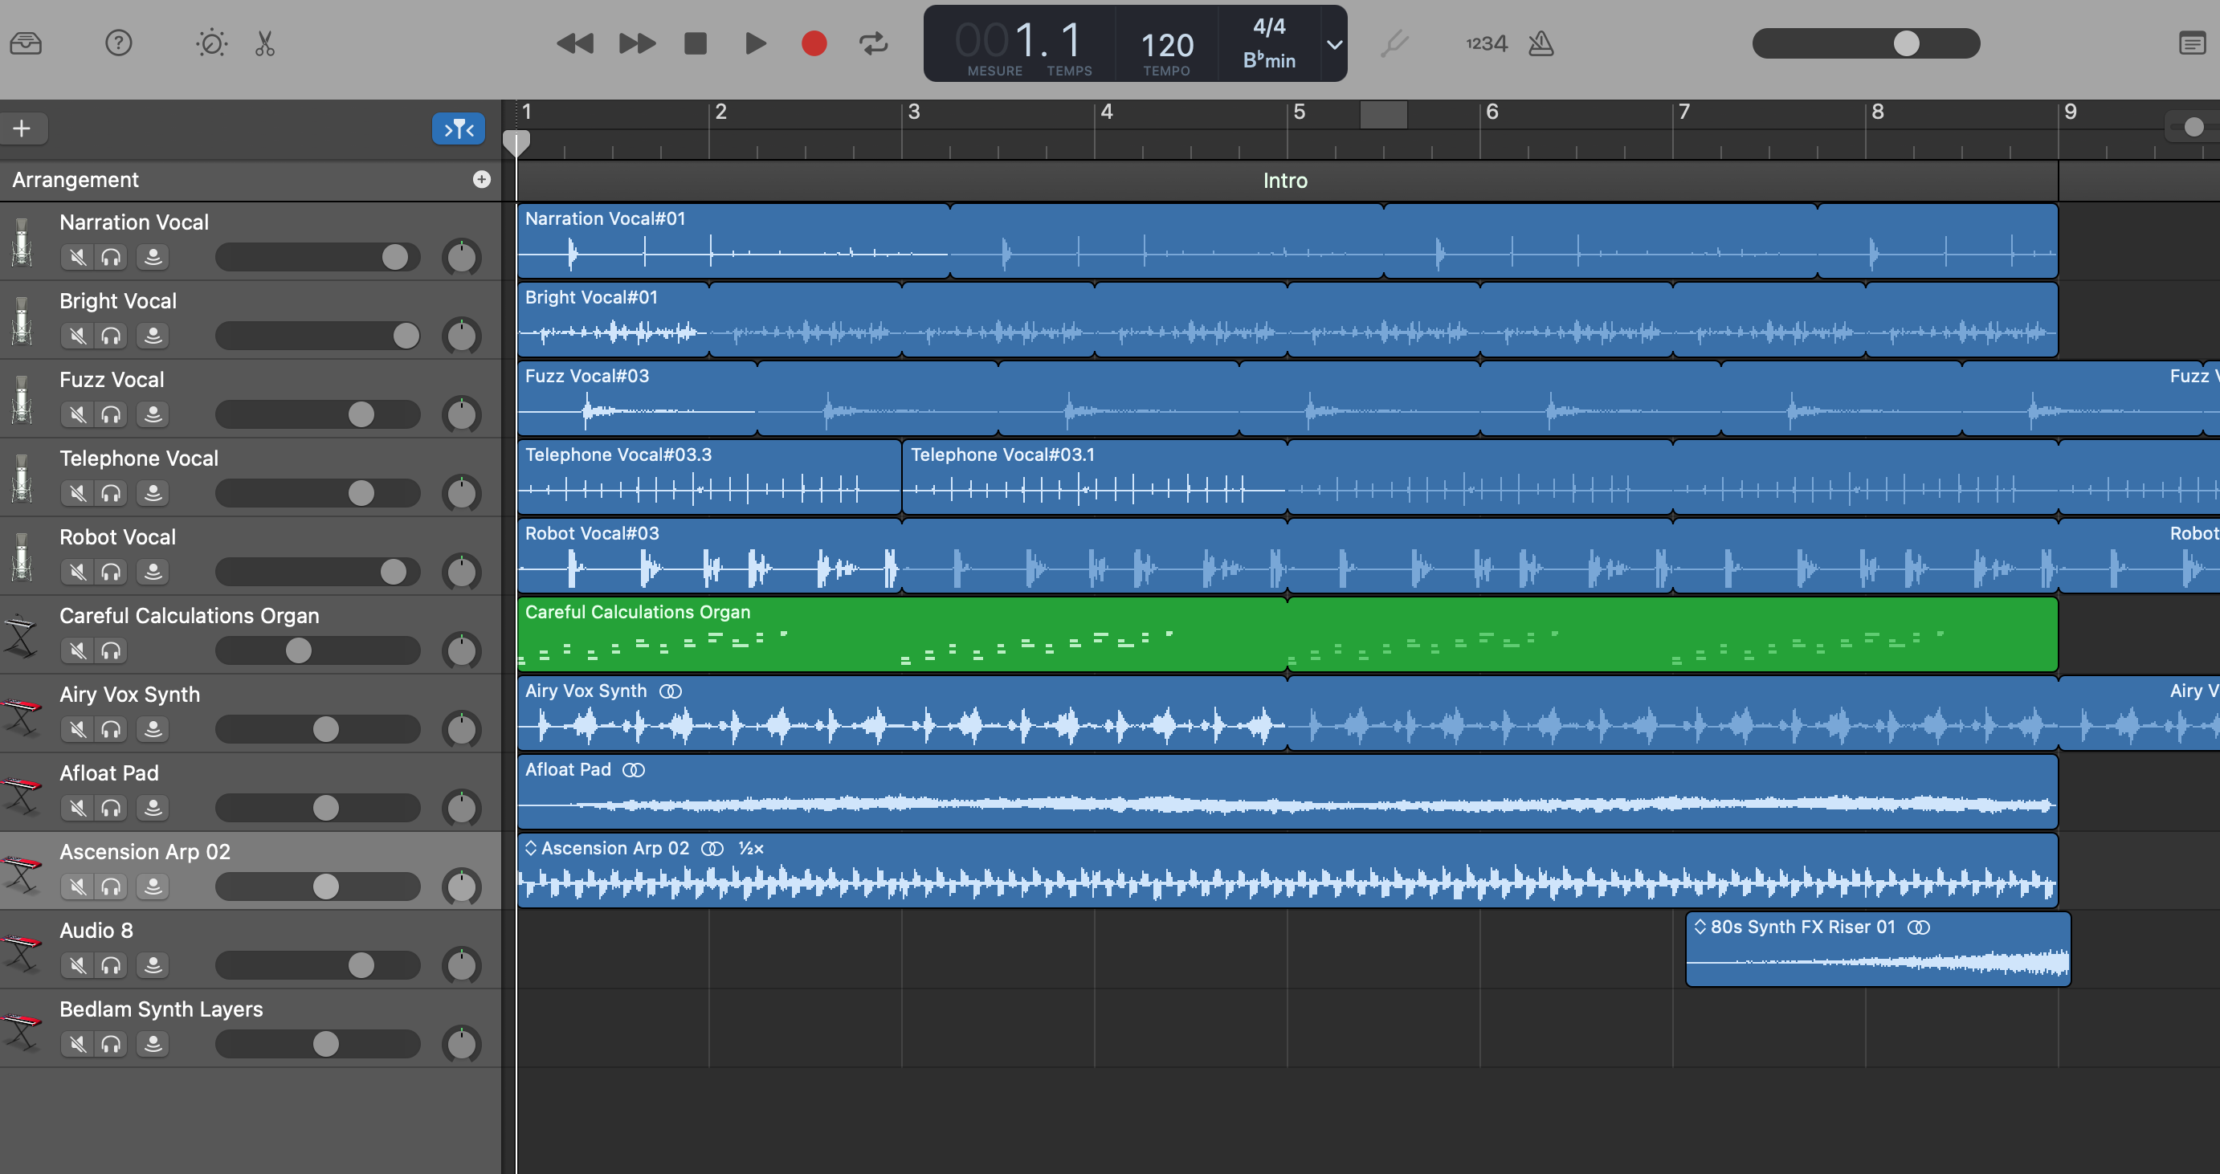Enable input monitoring on Audio 8

pos(153,964)
